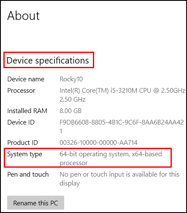Screen dimensions: 187x213
Task: Select the About page heading
Action: click(x=23, y=16)
